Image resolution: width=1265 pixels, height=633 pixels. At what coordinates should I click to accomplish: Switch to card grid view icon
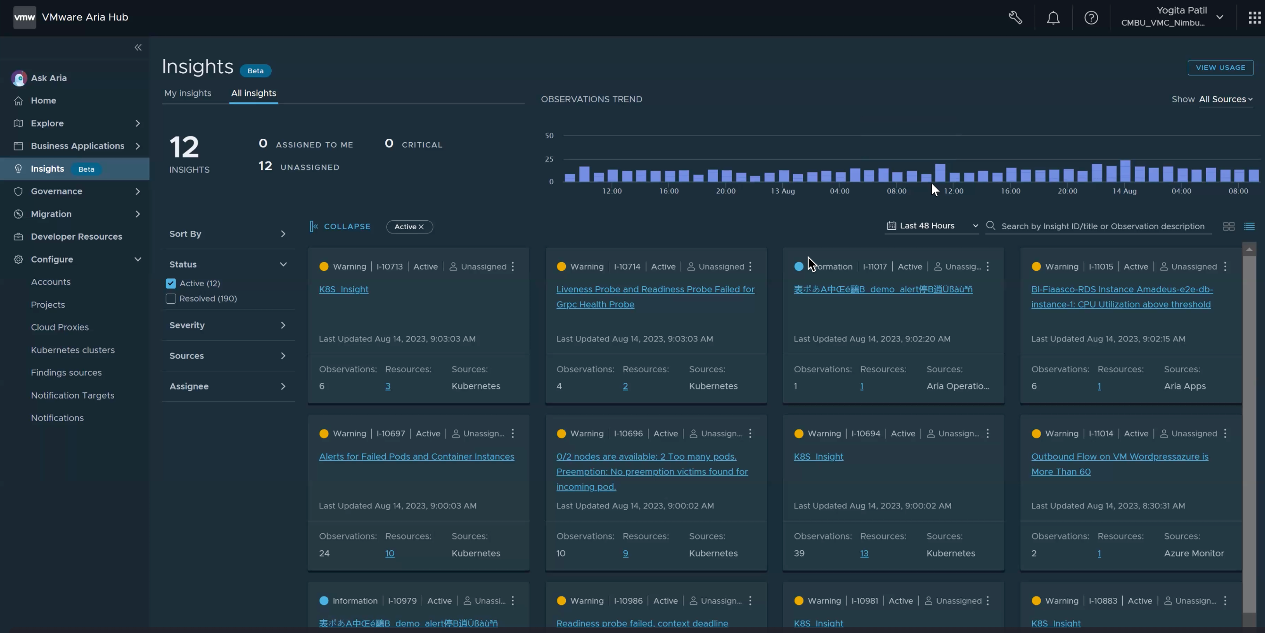point(1228,227)
